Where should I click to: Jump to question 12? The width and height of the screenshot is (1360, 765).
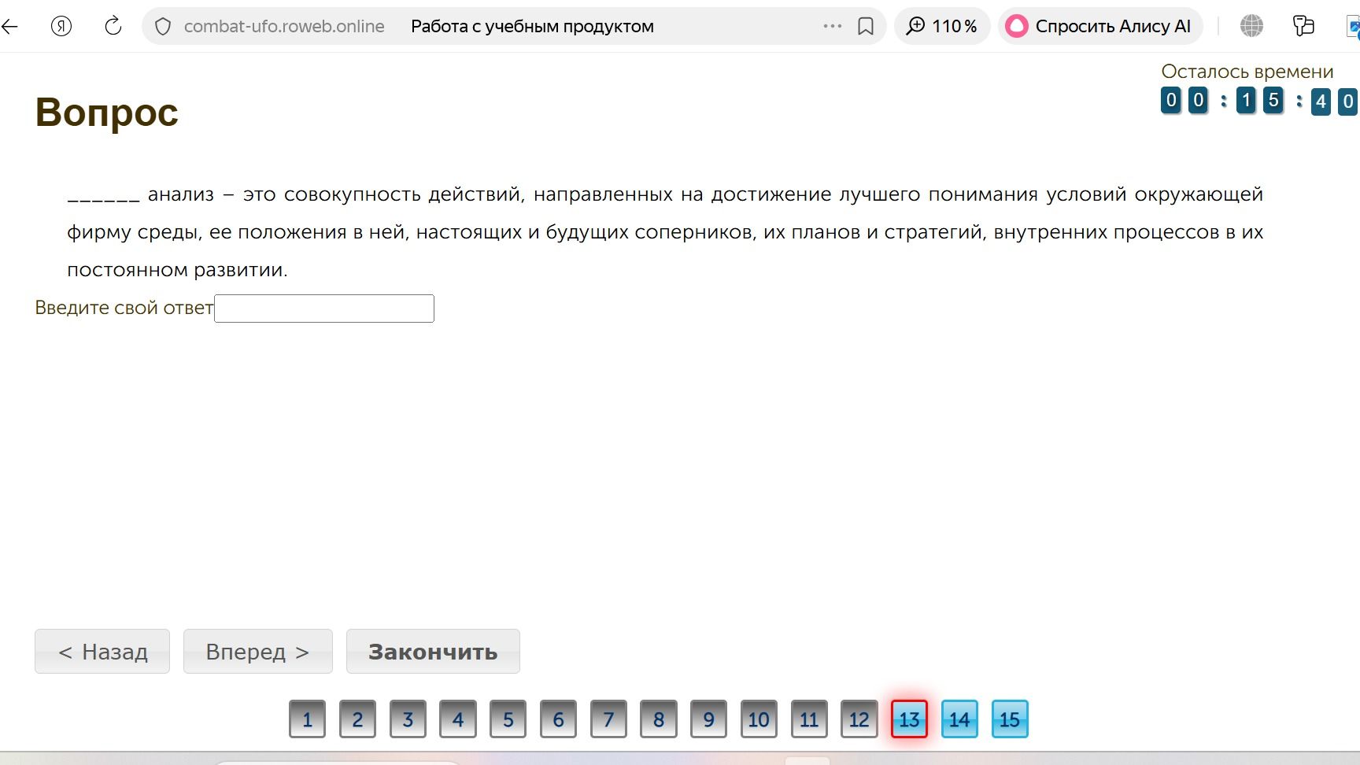[x=859, y=719]
